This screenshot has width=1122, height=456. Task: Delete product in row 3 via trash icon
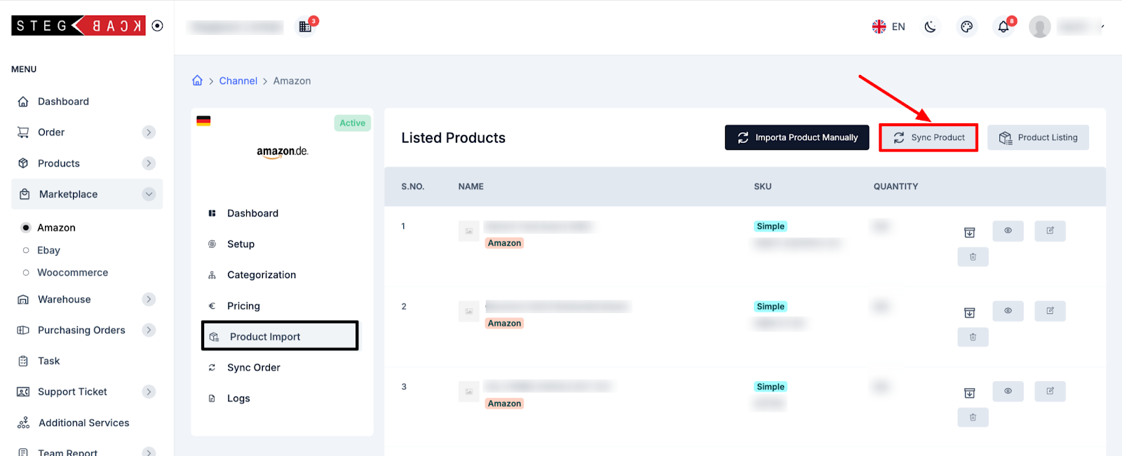(973, 417)
